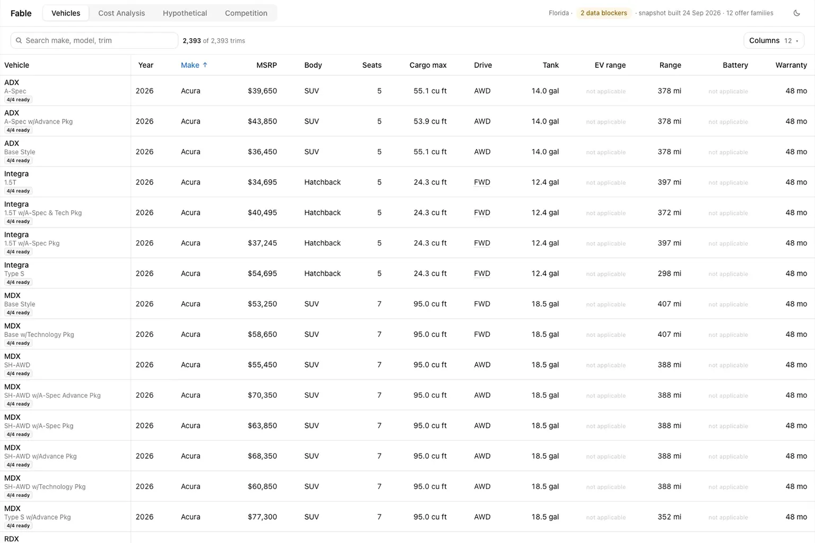Click the 53.9 cu ft cargo cell
815x543 pixels.
click(430, 121)
